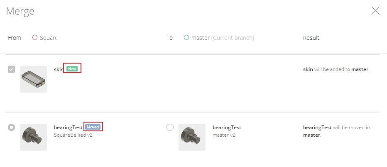Click the master bearingTest thumbnail
Screen dimensions: 387x167
[x=192, y=137]
